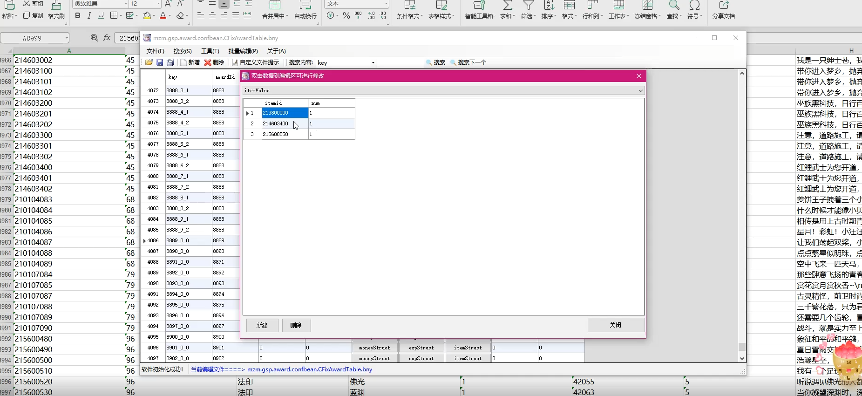Click 自定义文件提示 in the editor toolbar
The image size is (862, 396).
tap(256, 62)
